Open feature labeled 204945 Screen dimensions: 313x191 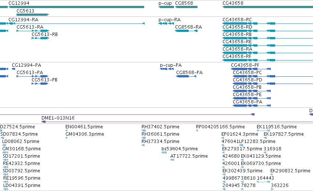231,186
